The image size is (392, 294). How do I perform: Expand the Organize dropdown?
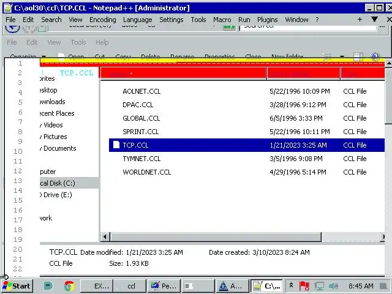(28, 56)
